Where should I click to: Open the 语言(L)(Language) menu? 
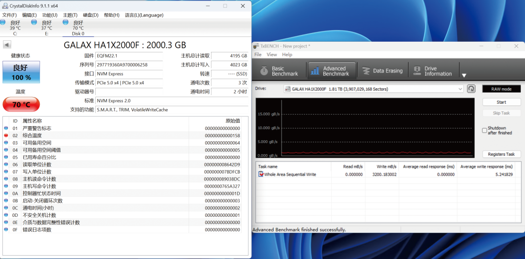[144, 15]
